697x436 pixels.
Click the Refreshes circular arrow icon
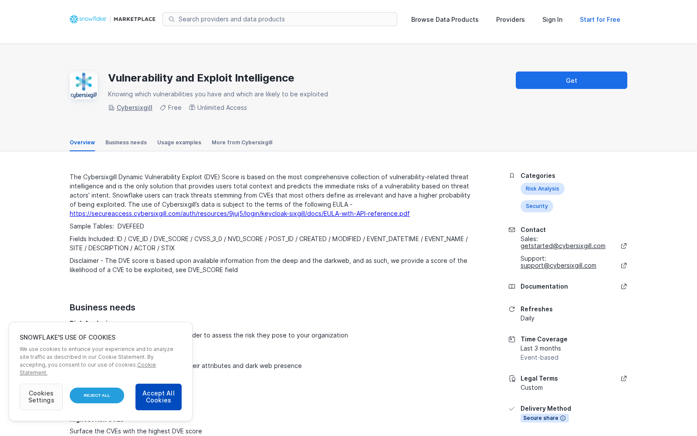click(512, 309)
